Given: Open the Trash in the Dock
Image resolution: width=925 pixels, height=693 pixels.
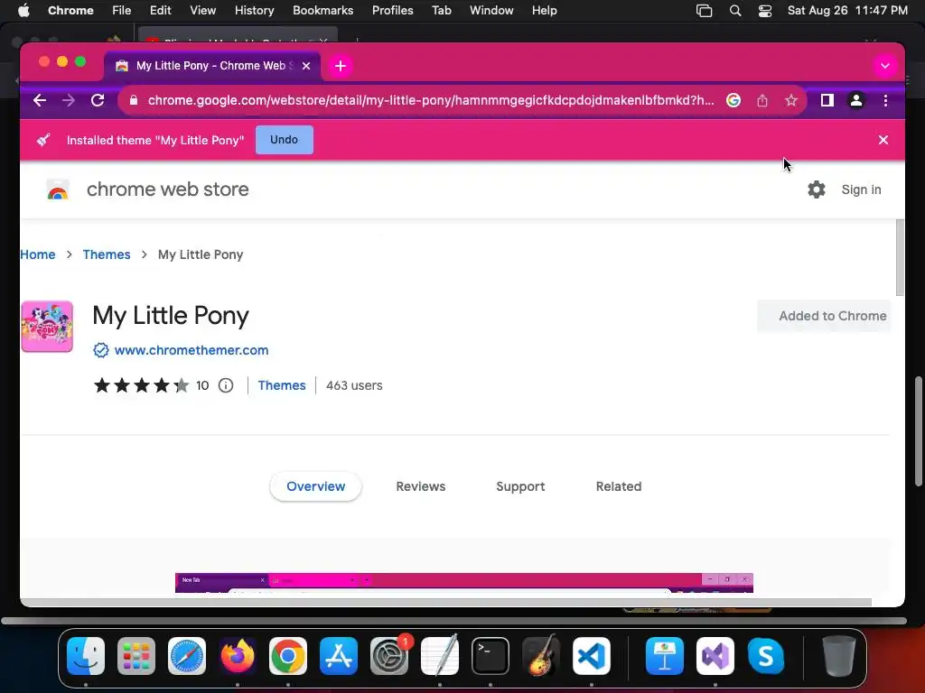Looking at the screenshot, I should (839, 656).
